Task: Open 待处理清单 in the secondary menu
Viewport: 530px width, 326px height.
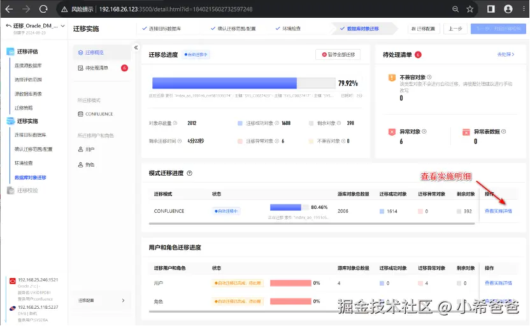Action: pos(97,68)
